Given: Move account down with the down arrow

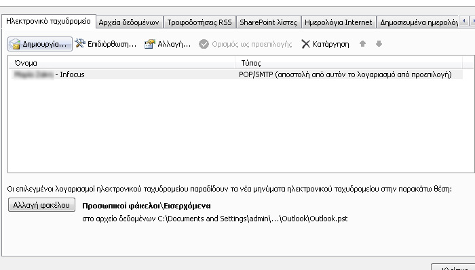Looking at the screenshot, I should pyautogui.click(x=379, y=44).
